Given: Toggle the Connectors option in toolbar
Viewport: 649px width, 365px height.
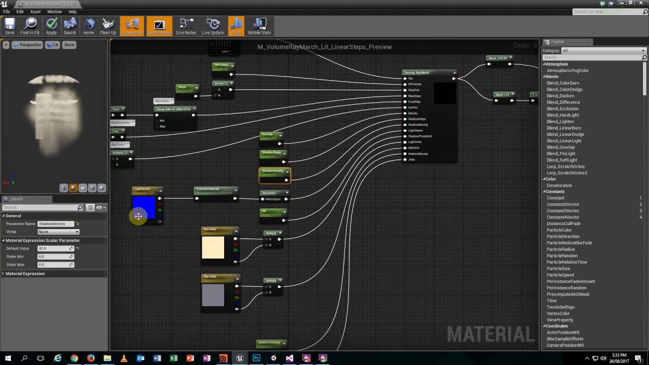Looking at the screenshot, I should tap(132, 26).
